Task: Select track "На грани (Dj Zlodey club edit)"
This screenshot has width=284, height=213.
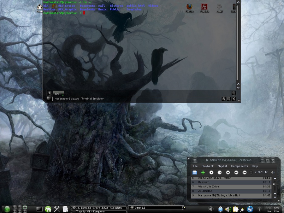Action: [x=231, y=195]
